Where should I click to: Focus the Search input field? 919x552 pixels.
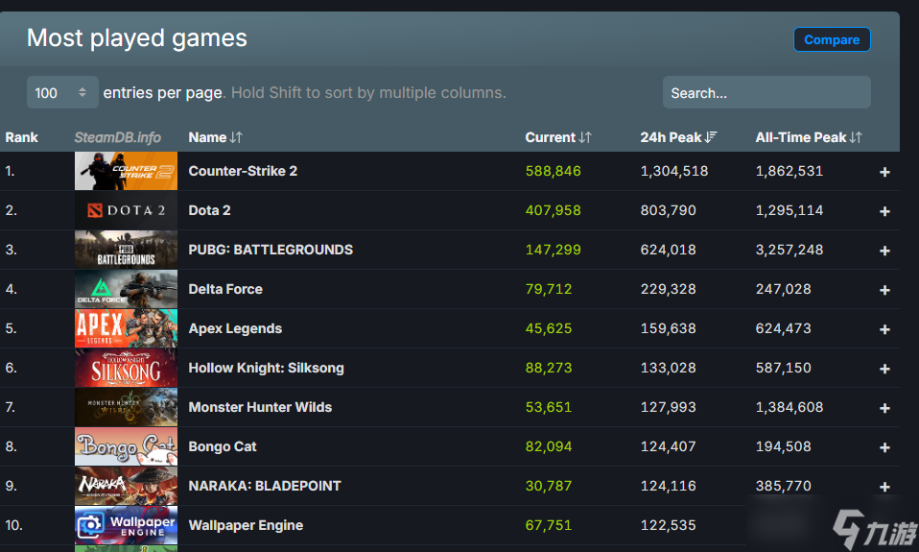tap(766, 93)
